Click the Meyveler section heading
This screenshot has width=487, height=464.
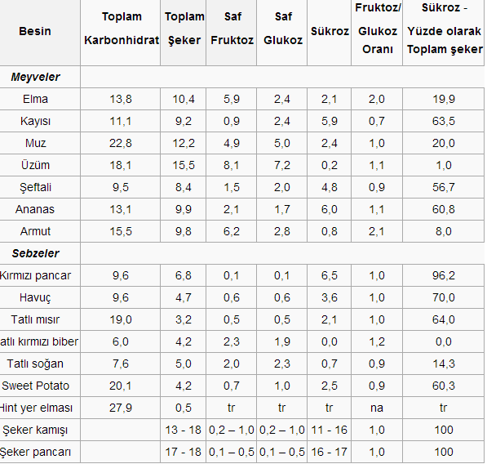point(35,77)
